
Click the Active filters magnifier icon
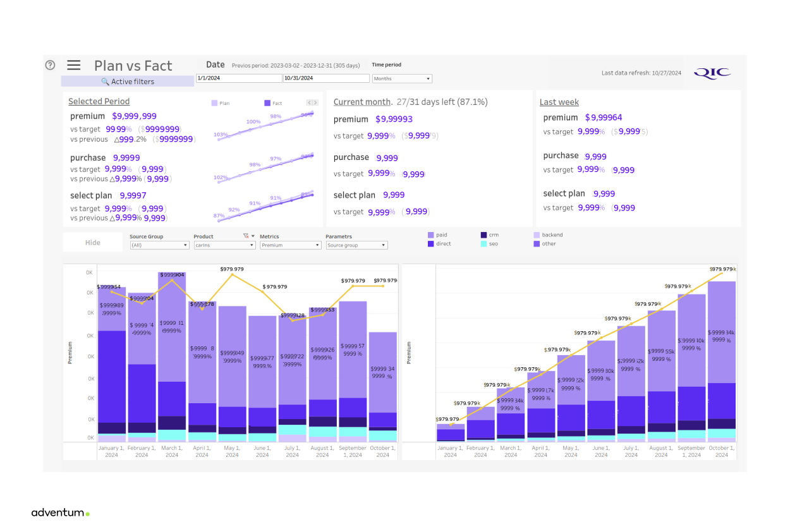click(x=106, y=82)
